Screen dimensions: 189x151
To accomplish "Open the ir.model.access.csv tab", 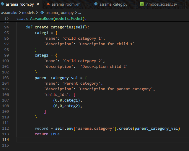I will (x=161, y=4).
